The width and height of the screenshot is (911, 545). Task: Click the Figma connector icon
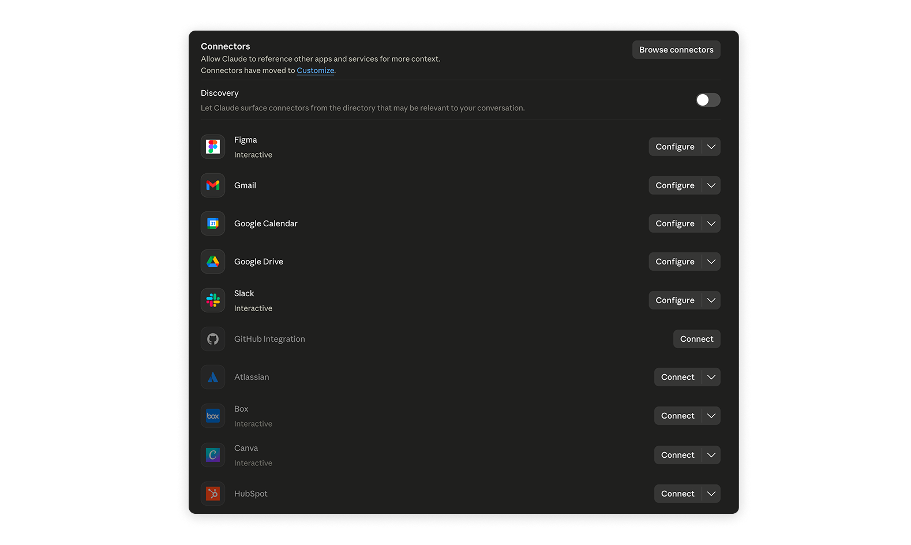213,147
